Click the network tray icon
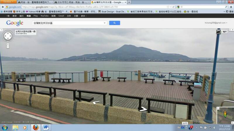The image size is (234, 131). [x=210, y=127]
